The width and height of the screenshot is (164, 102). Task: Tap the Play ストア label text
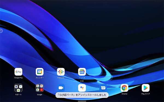click(146, 94)
